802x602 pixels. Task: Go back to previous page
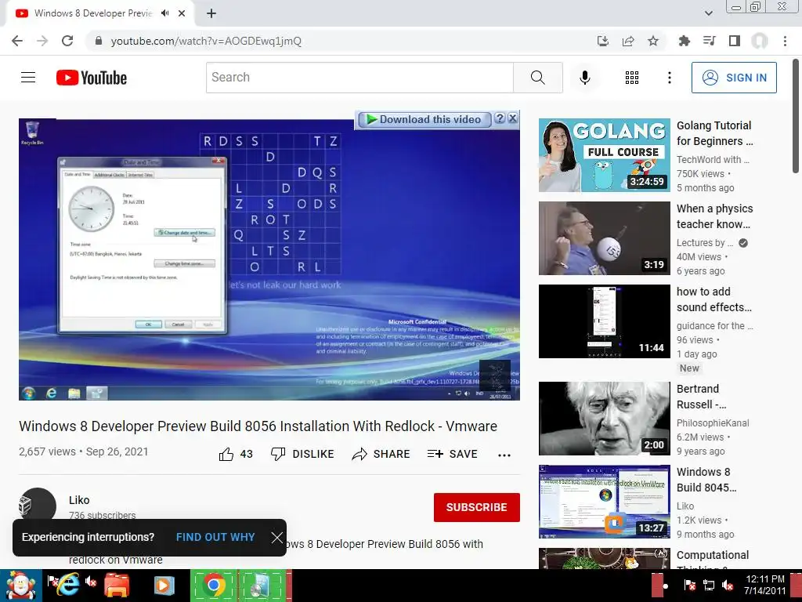coord(17,41)
